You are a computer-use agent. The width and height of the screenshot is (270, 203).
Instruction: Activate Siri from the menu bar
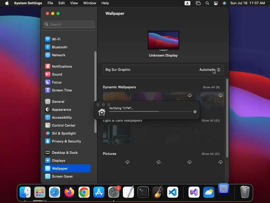[x=224, y=3]
